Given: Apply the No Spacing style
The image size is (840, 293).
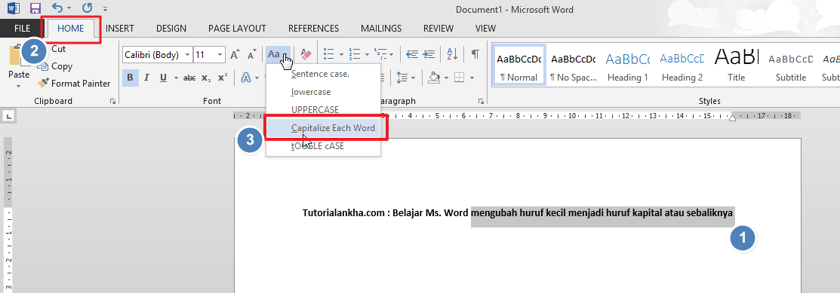Looking at the screenshot, I should tap(574, 66).
